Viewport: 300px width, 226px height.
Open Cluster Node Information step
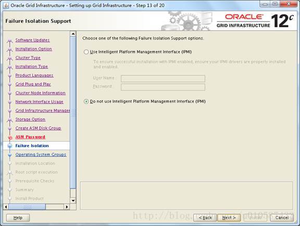pyautogui.click(x=41, y=93)
